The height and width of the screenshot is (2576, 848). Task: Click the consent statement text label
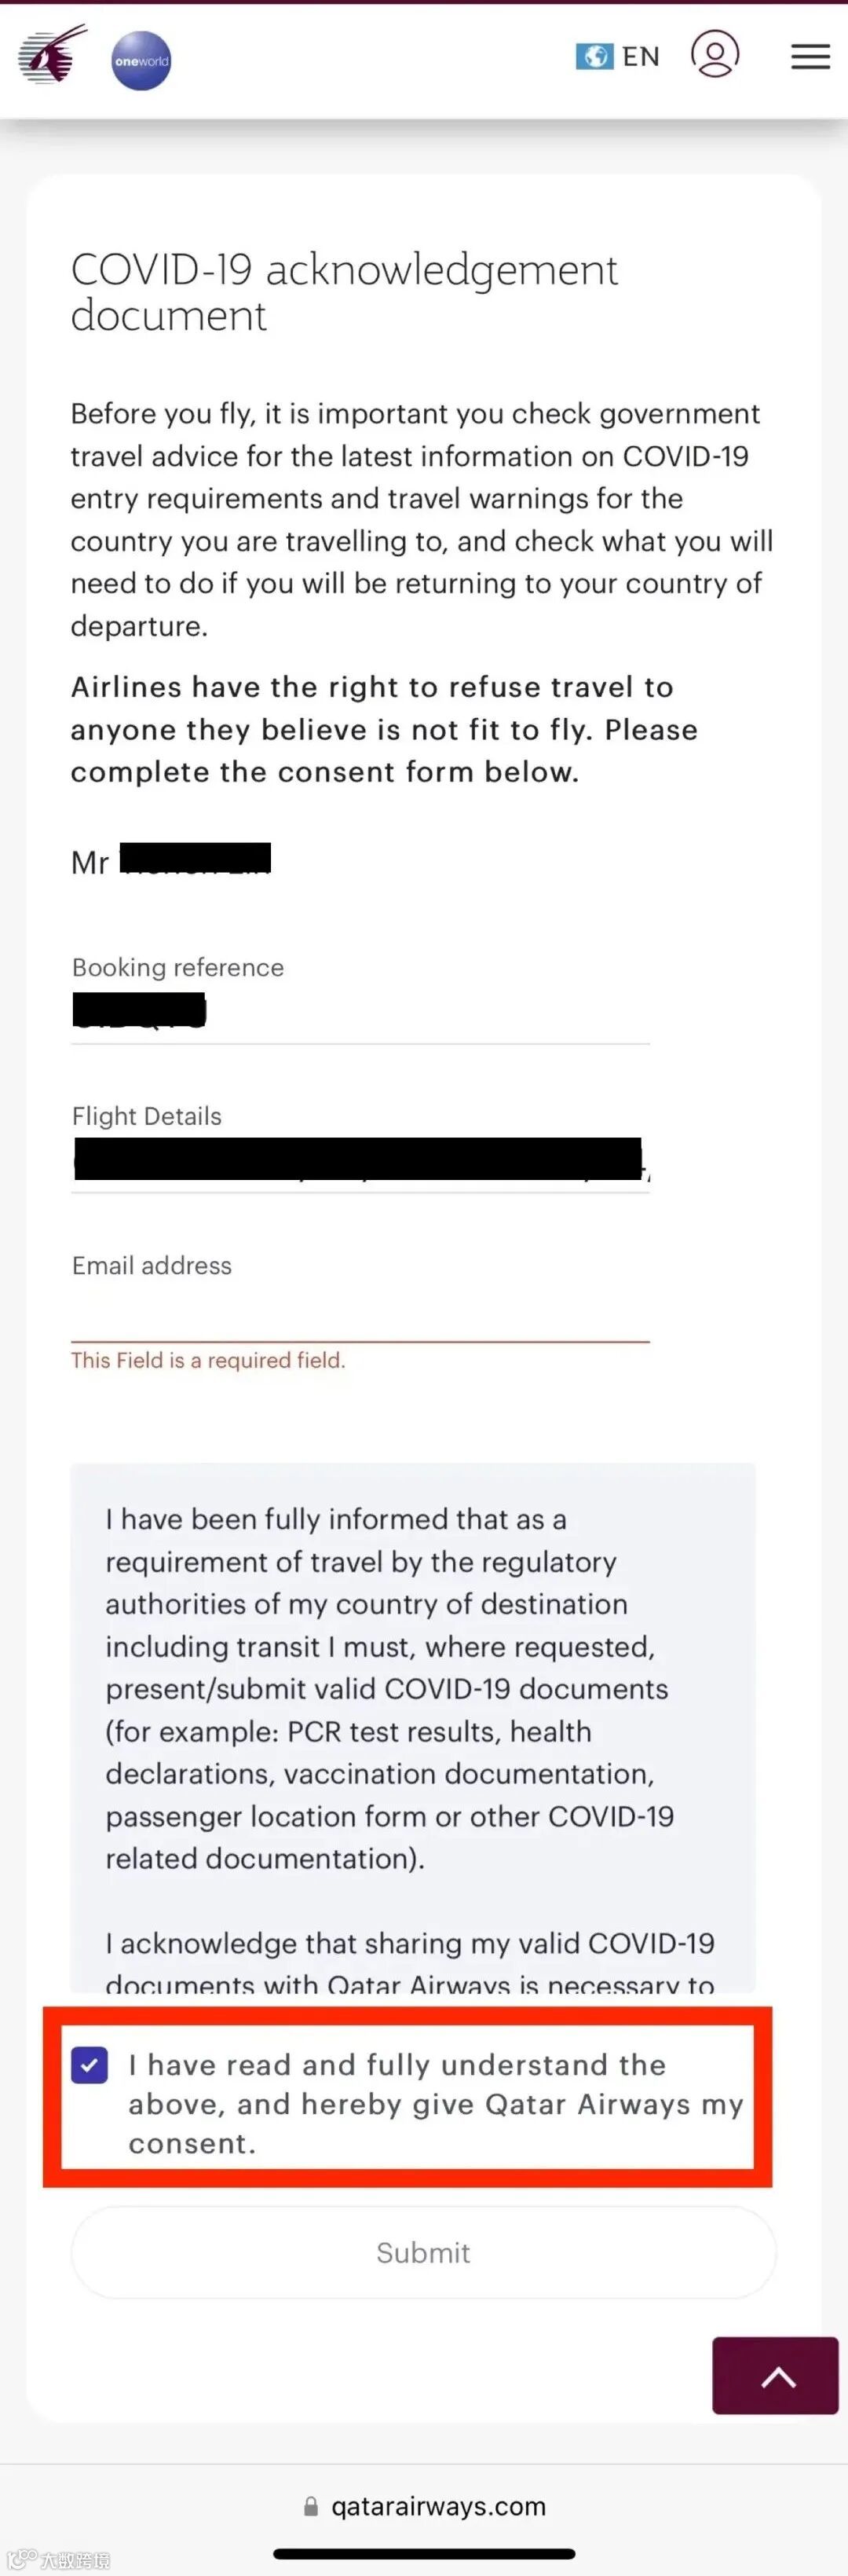[436, 2104]
